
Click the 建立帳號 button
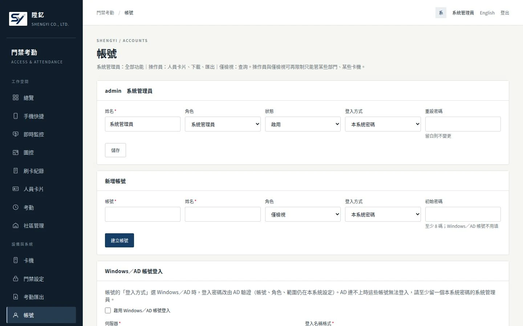coord(119,240)
